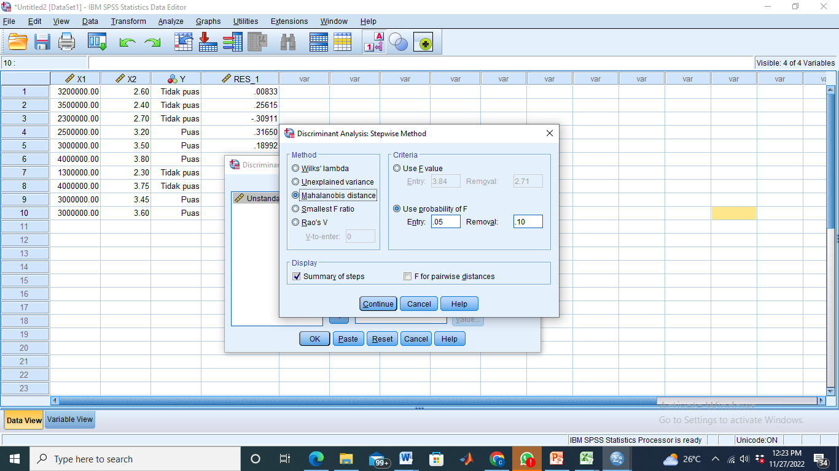Image resolution: width=839 pixels, height=471 pixels.
Task: Click the Print icon in toolbar
Action: 66,42
